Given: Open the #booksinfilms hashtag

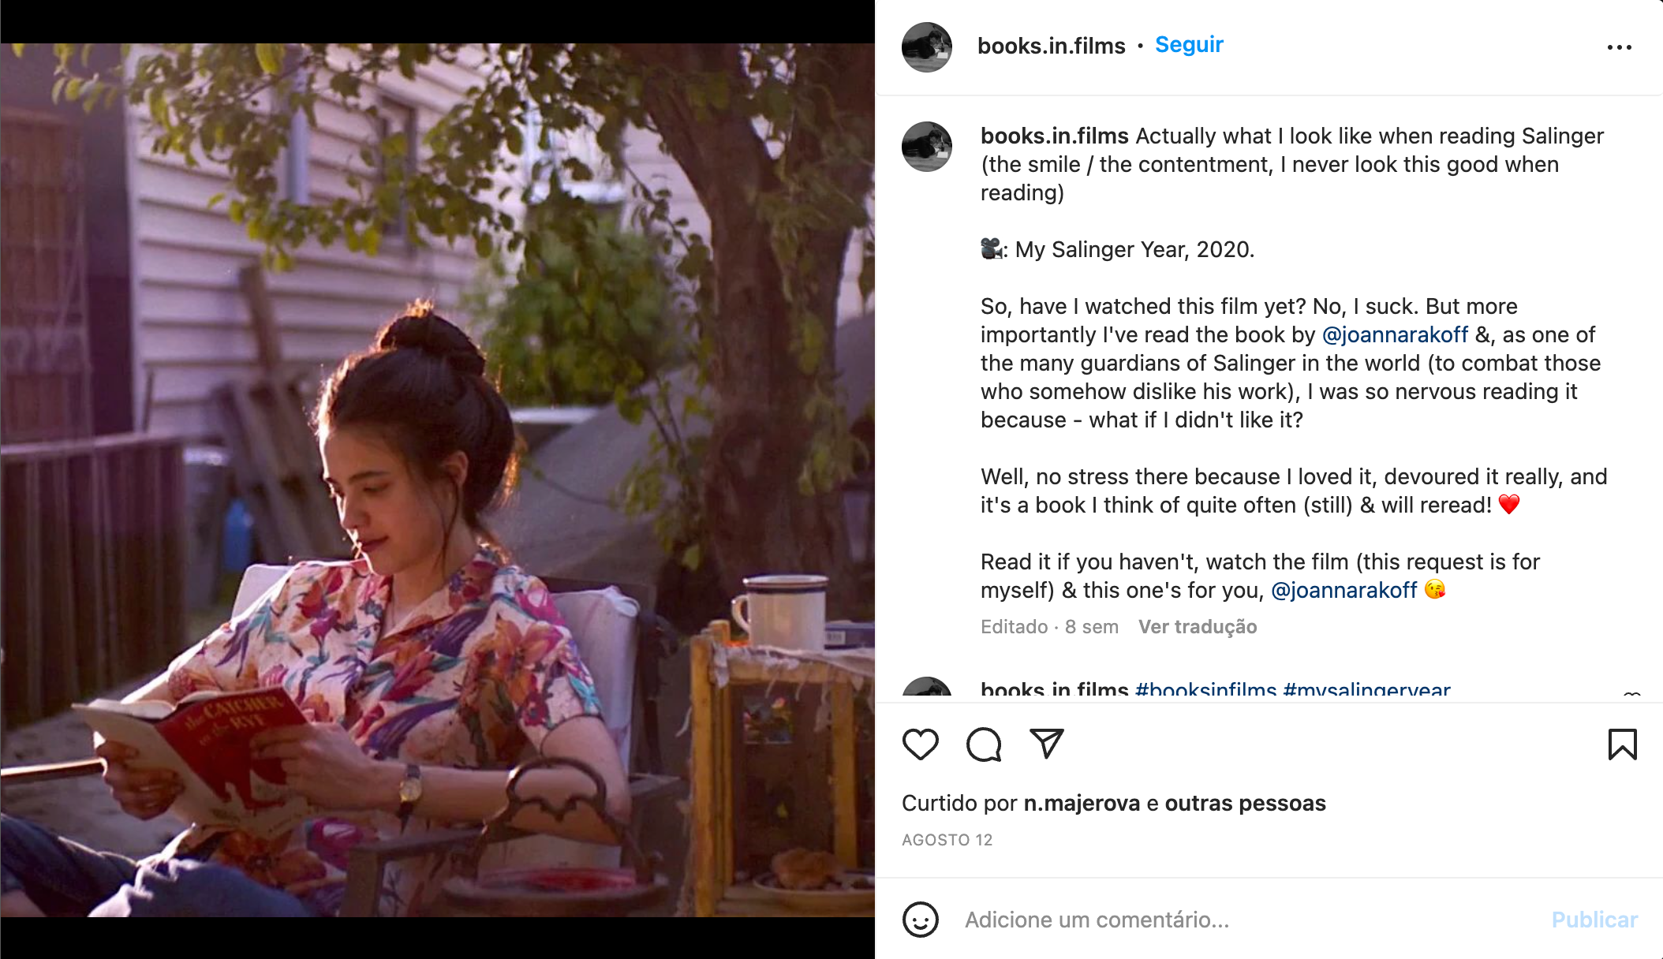Looking at the screenshot, I should (1205, 689).
